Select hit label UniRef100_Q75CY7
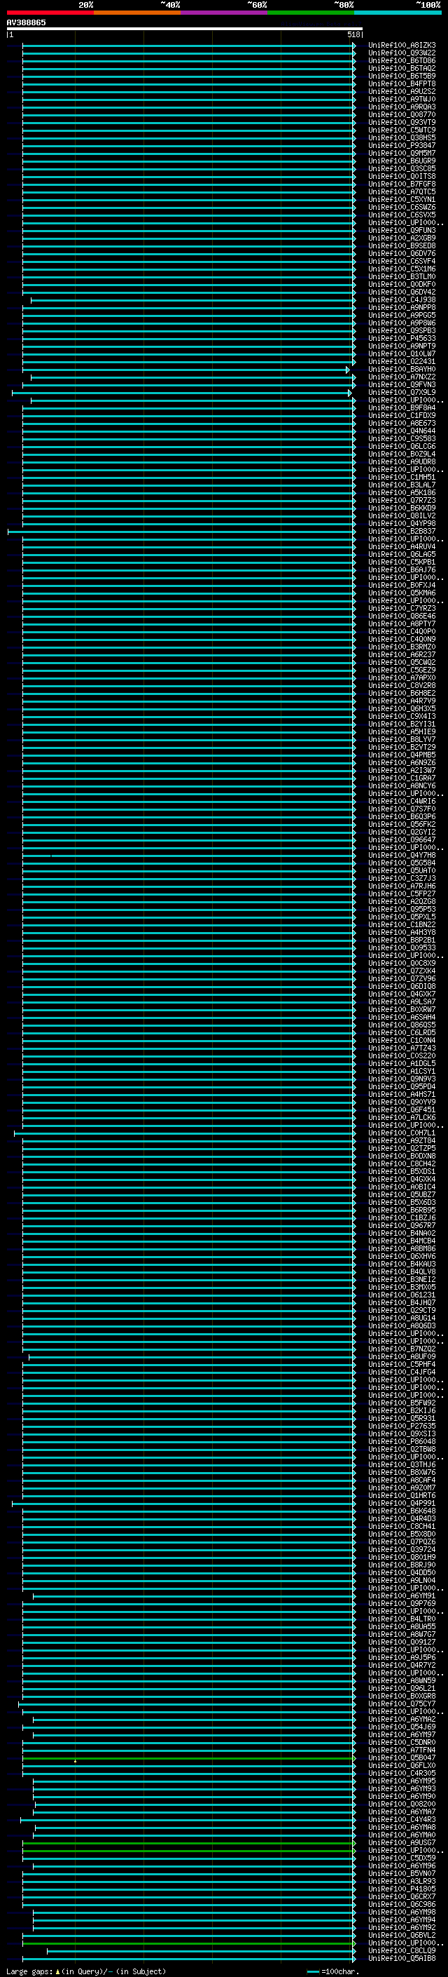Viewport: 448px width, 1977px height. click(x=402, y=1703)
